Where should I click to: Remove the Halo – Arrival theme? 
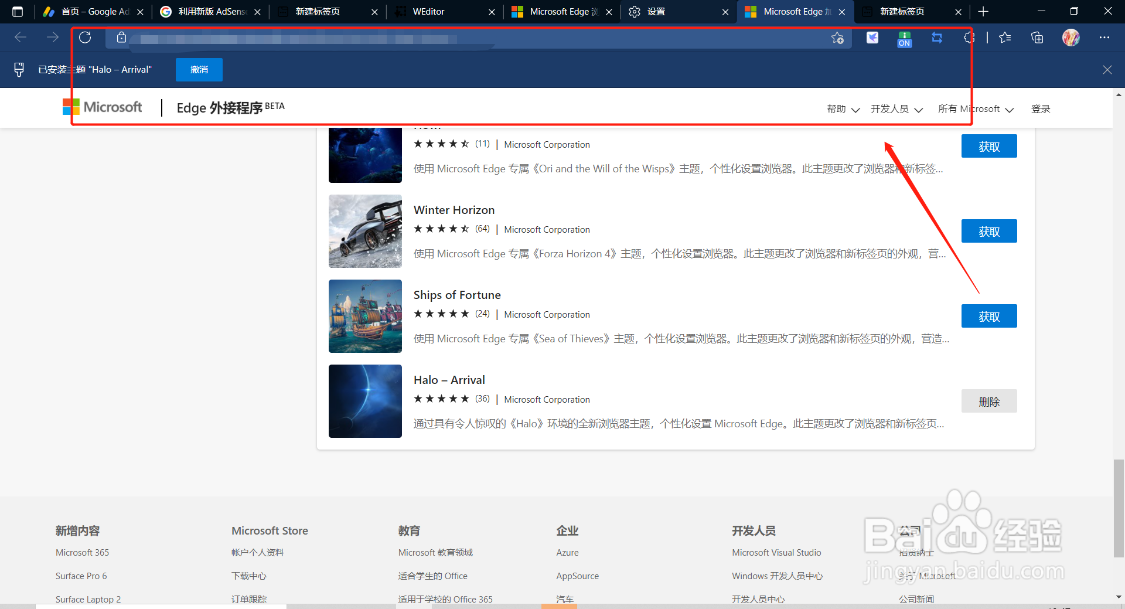coord(989,402)
